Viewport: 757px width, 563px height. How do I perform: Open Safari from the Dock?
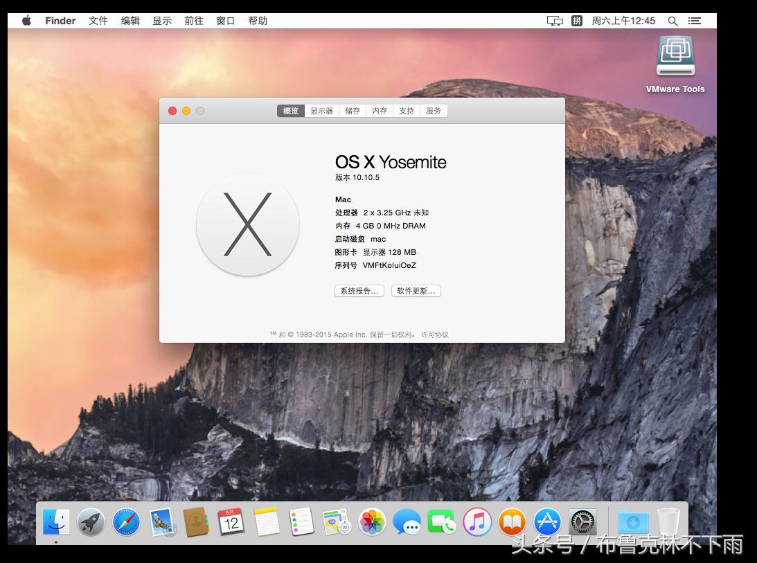[x=126, y=522]
